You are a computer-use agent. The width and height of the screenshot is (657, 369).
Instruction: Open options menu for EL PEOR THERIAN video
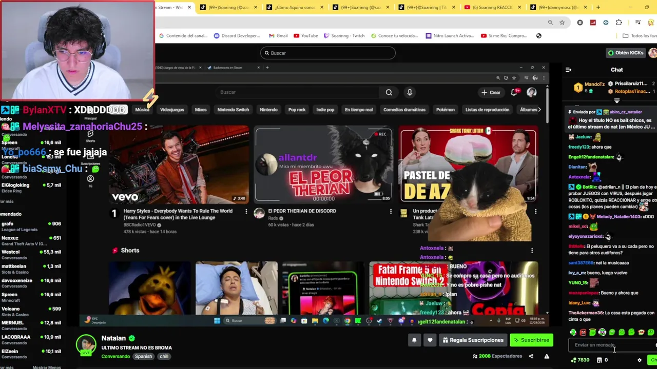[391, 211]
